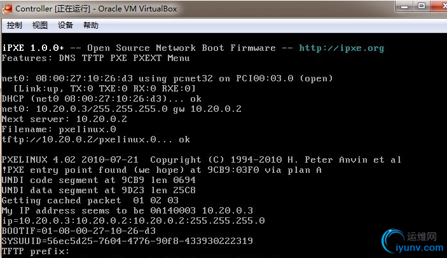Click the http://ipxe.org link text
Screen dimensions: 447x258
click(341, 48)
